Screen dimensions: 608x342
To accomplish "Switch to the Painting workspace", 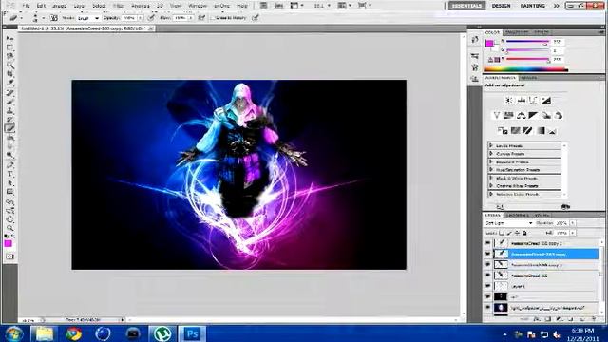I will tap(532, 6).
